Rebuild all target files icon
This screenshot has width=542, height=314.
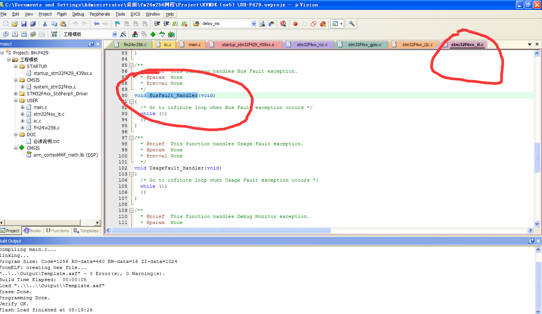[x=24, y=34]
